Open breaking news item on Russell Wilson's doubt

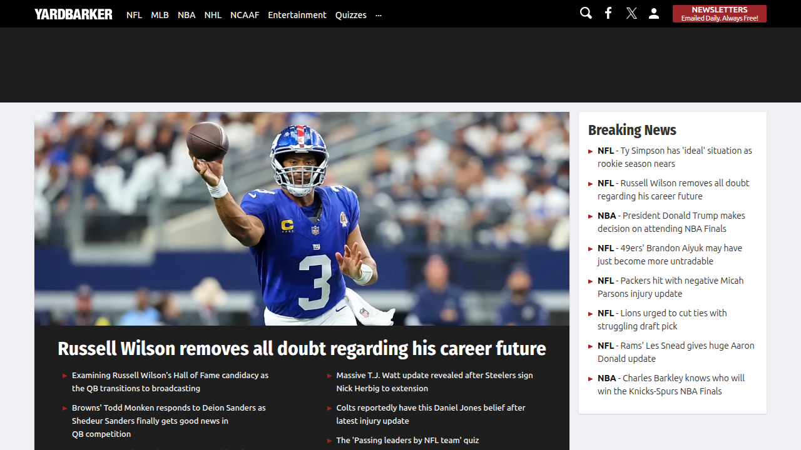pos(673,189)
